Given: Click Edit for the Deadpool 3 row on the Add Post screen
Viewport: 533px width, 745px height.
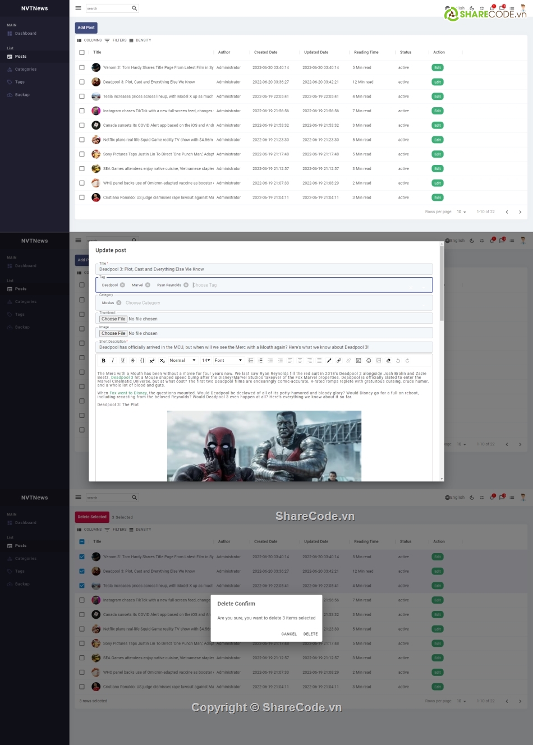Looking at the screenshot, I should tap(438, 82).
